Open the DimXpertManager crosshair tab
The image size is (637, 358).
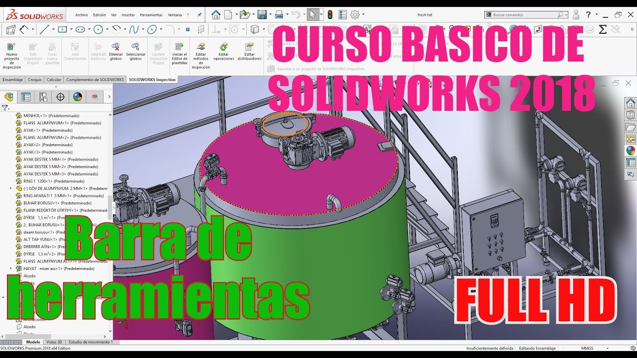60,96
